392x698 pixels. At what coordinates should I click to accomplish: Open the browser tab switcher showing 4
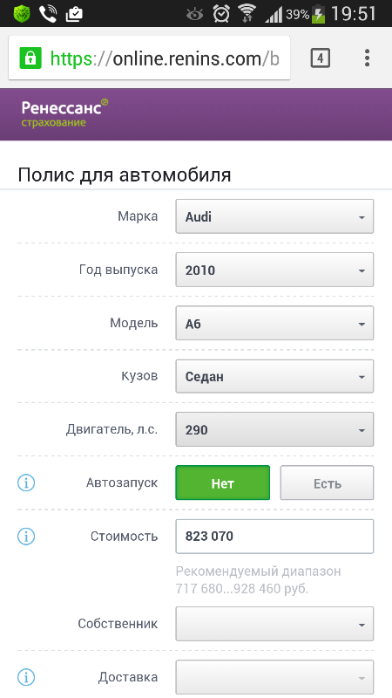[320, 58]
